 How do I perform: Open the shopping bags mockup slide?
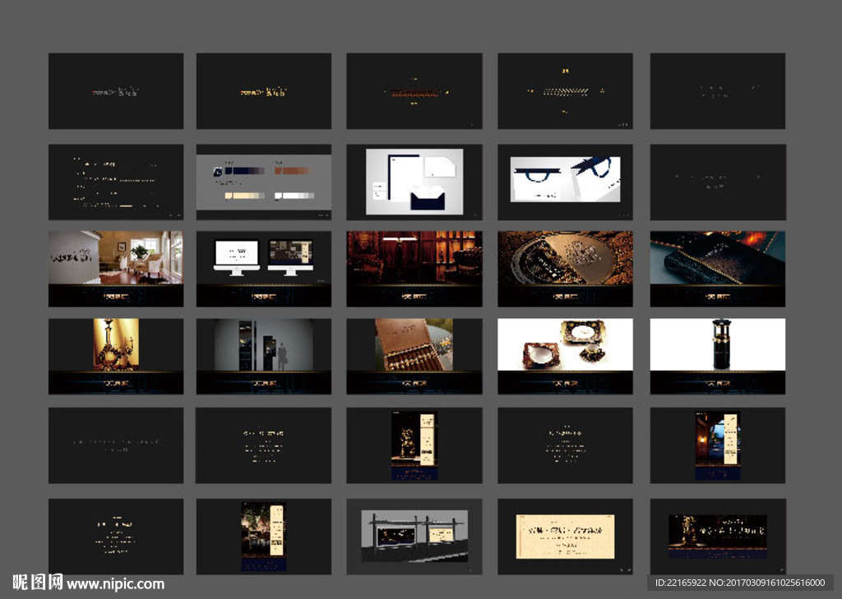pos(565,179)
